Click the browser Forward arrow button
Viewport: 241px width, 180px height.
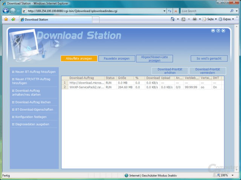coord(13,11)
